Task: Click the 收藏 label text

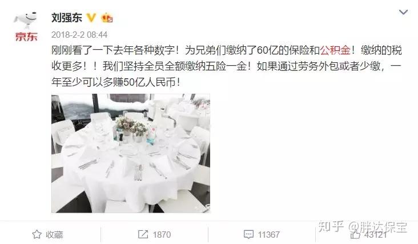Action: click(x=54, y=235)
